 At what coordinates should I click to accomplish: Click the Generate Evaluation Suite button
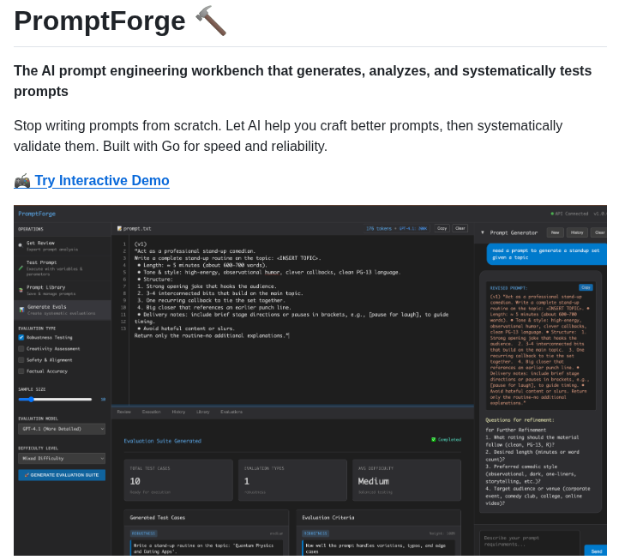click(62, 475)
